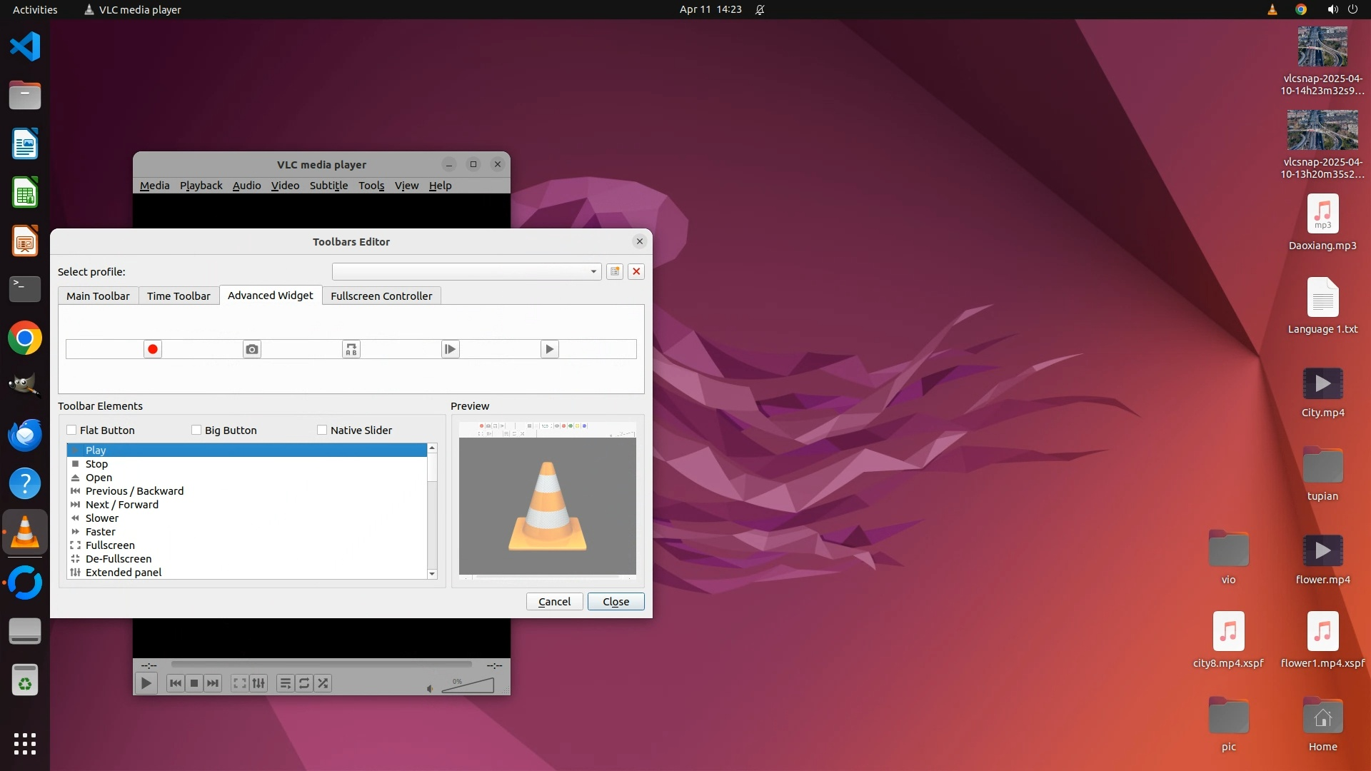Image resolution: width=1371 pixels, height=771 pixels.
Task: Check the Native Slider option
Action: (322, 430)
